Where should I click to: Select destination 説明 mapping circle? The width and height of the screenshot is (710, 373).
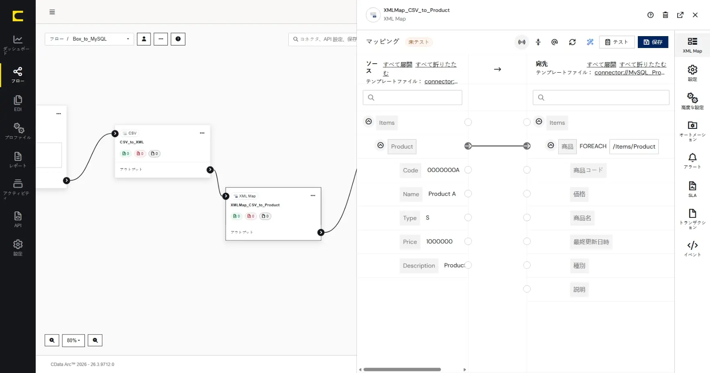527,289
